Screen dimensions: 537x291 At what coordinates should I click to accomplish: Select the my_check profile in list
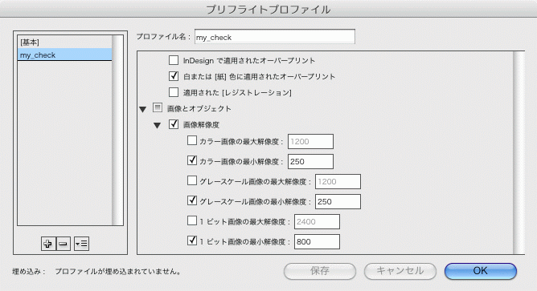click(65, 55)
